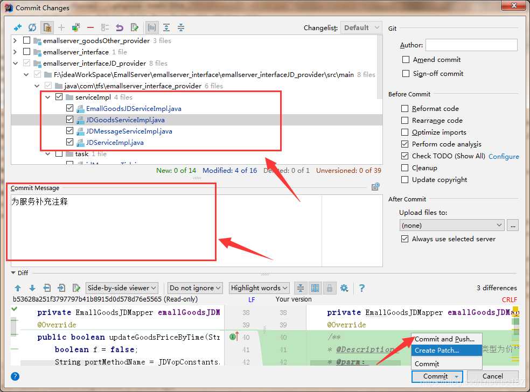Collapse emallserver_interfaceJD_provider node
Viewport: 530px width, 392px height.
pyautogui.click(x=15, y=63)
